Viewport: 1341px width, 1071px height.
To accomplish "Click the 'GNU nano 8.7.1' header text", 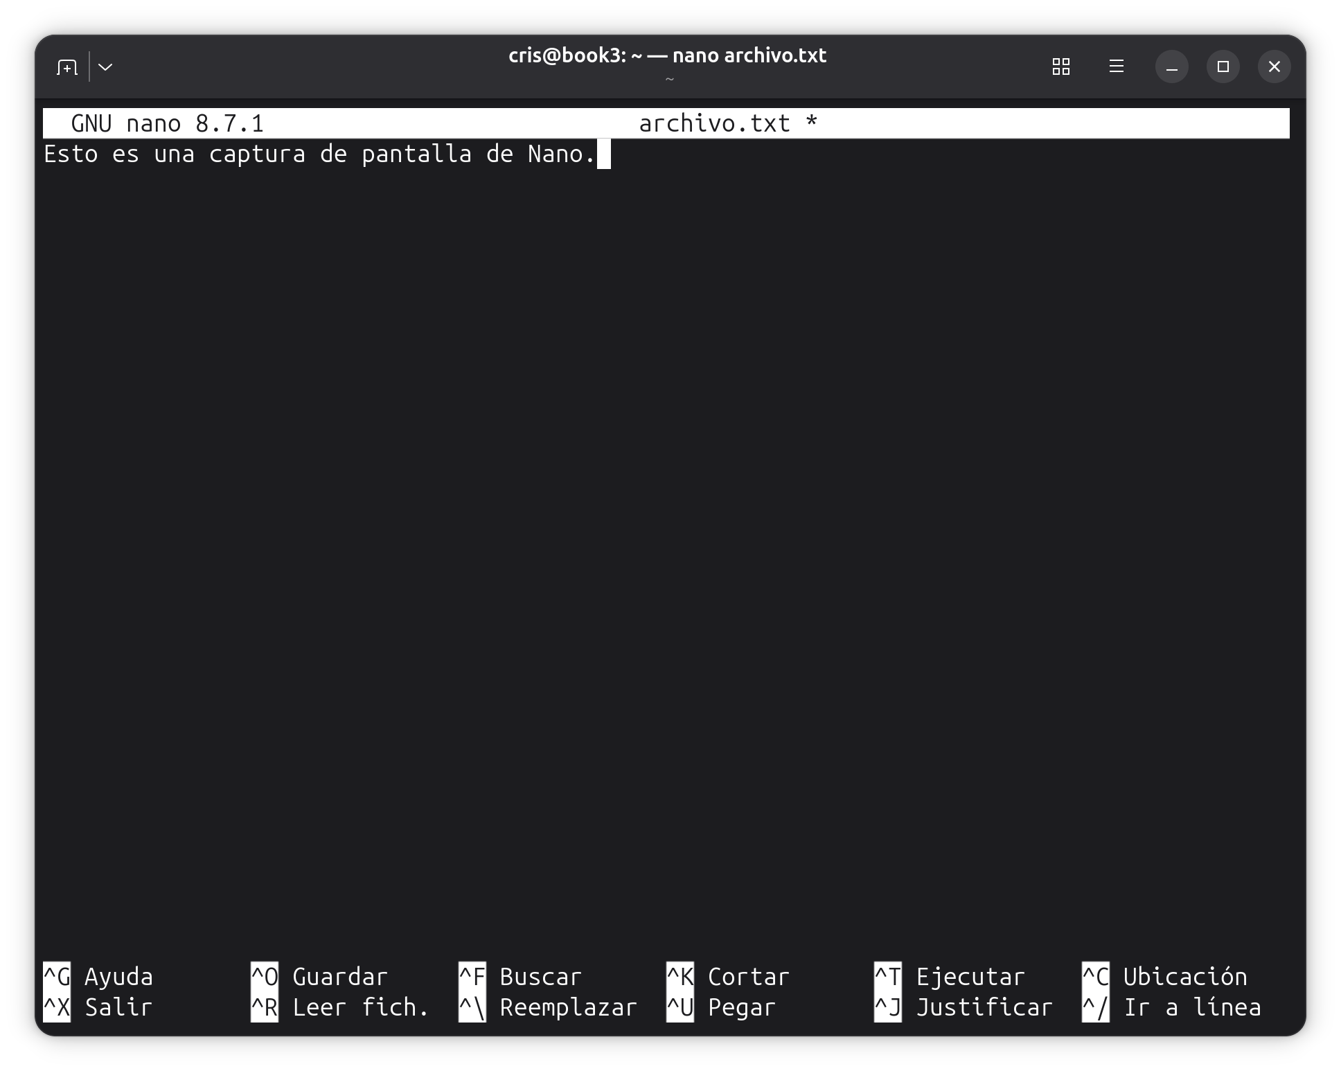I will [x=168, y=123].
